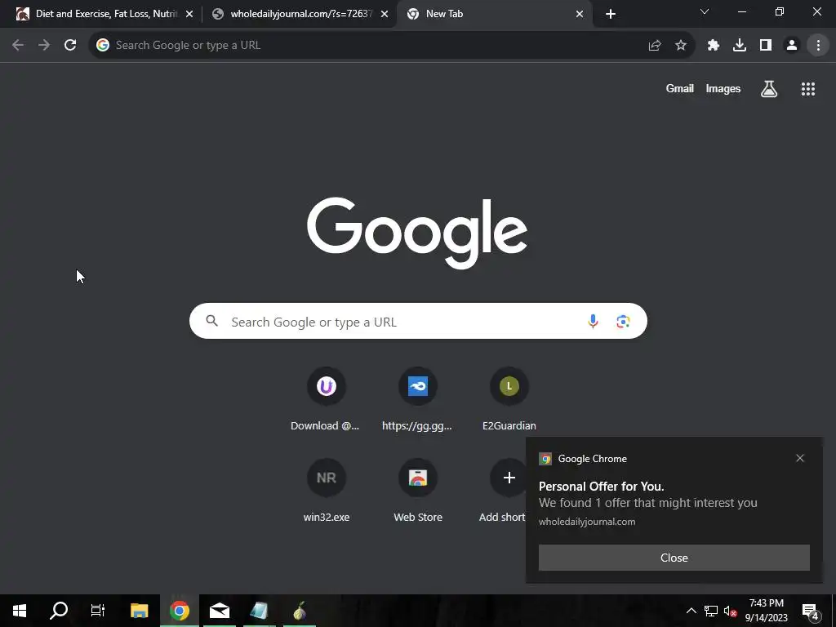Screen dimensions: 836x627
Task: Open Windows taskbar search
Action: point(59,611)
